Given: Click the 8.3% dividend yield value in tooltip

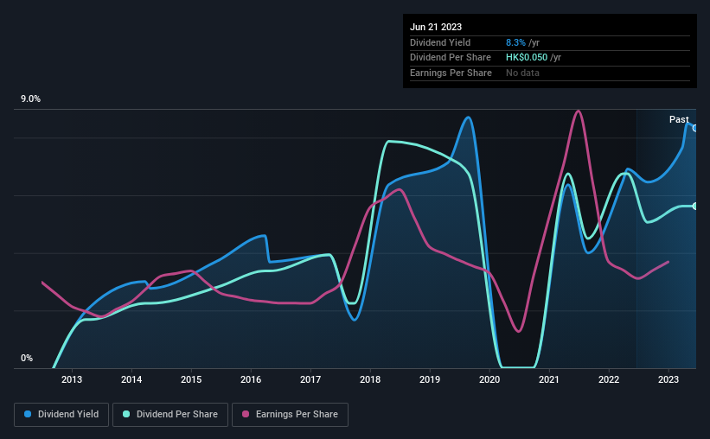Looking at the screenshot, I should 515,42.
